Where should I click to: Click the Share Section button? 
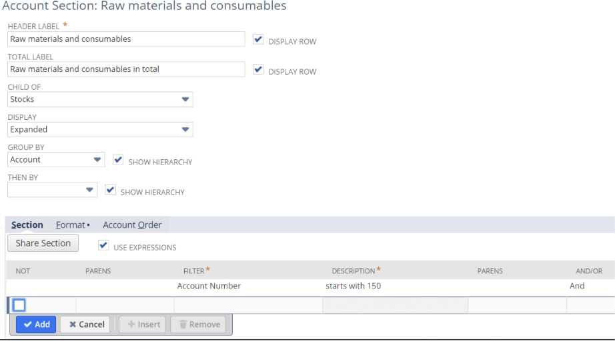click(x=43, y=243)
